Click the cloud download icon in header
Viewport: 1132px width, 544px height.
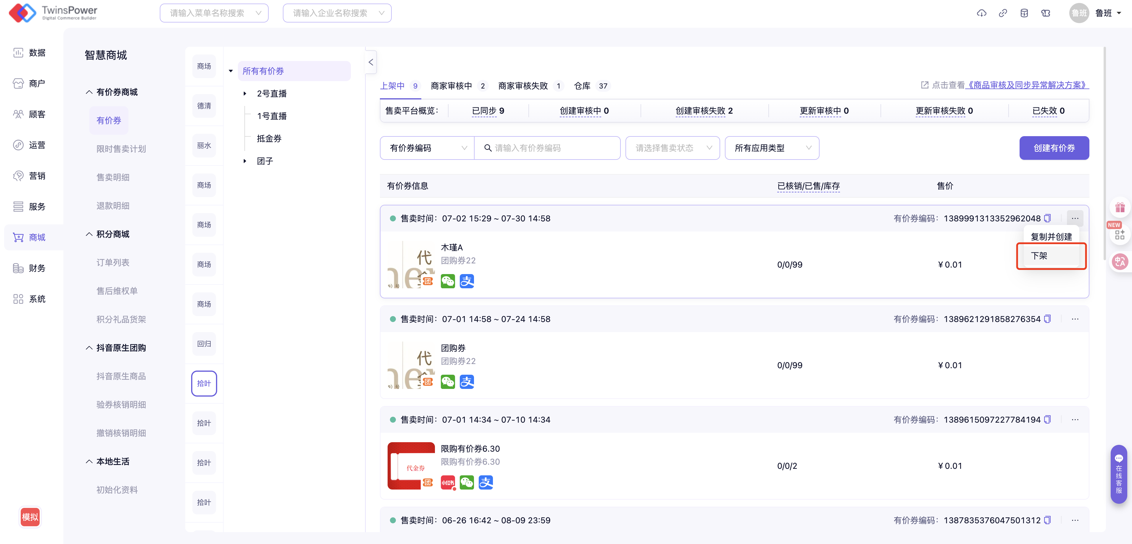pos(981,13)
